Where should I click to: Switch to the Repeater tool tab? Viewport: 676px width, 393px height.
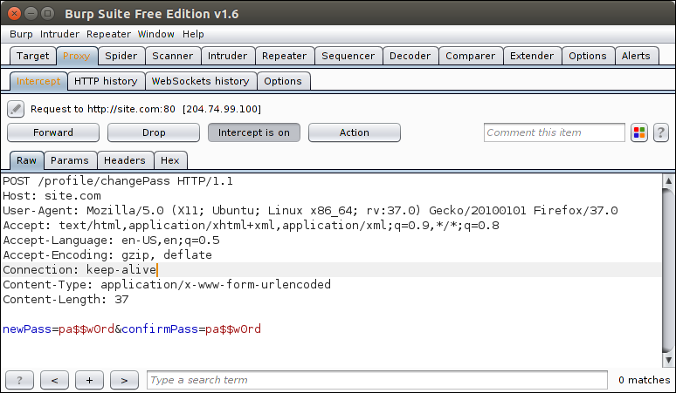point(285,56)
